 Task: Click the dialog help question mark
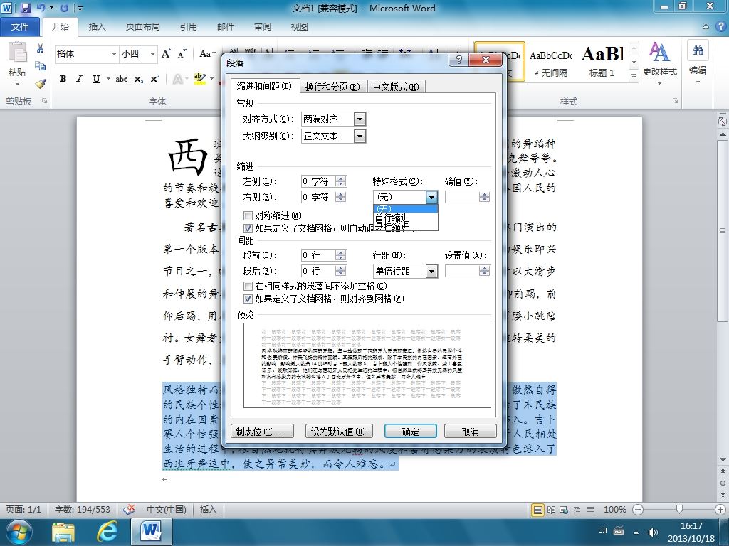click(x=459, y=60)
